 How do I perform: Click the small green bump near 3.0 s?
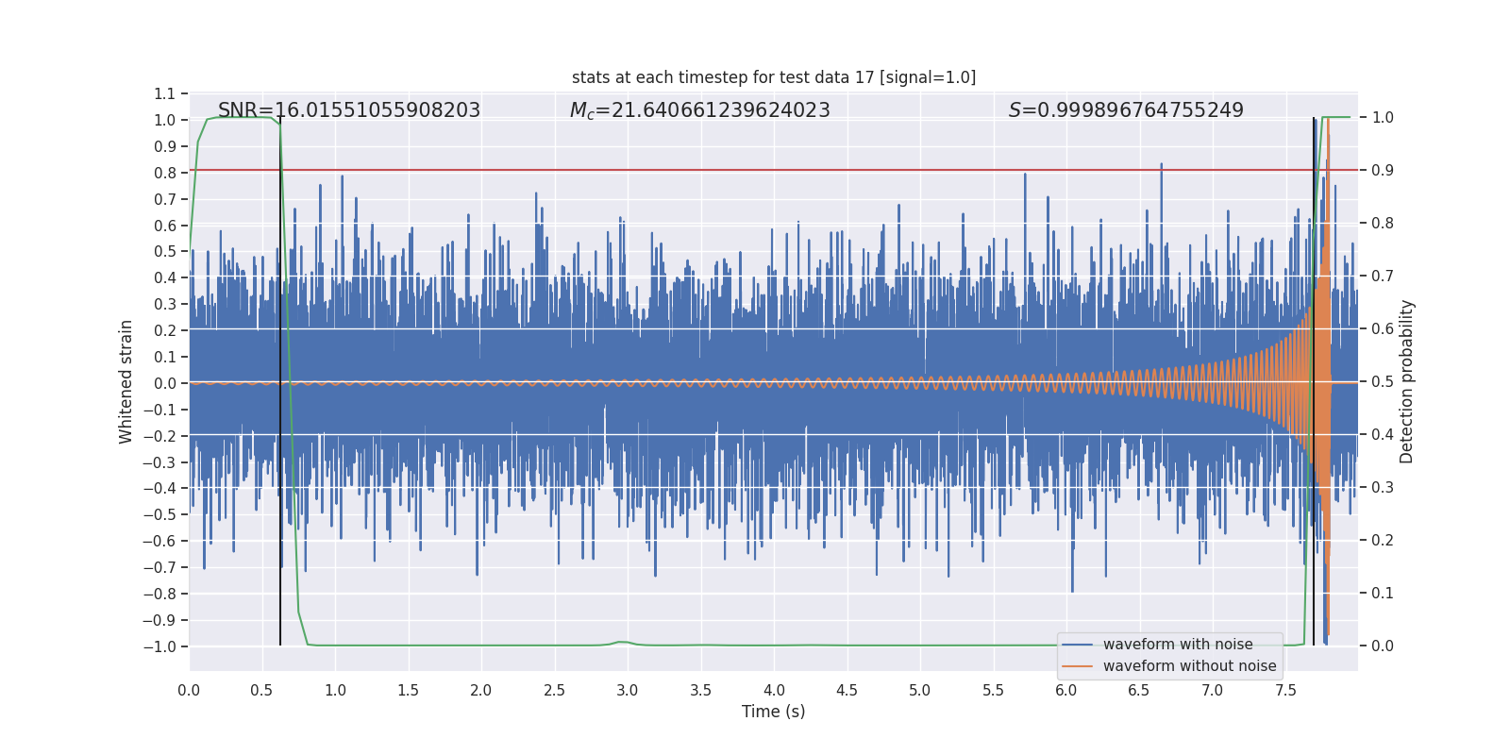[623, 642]
